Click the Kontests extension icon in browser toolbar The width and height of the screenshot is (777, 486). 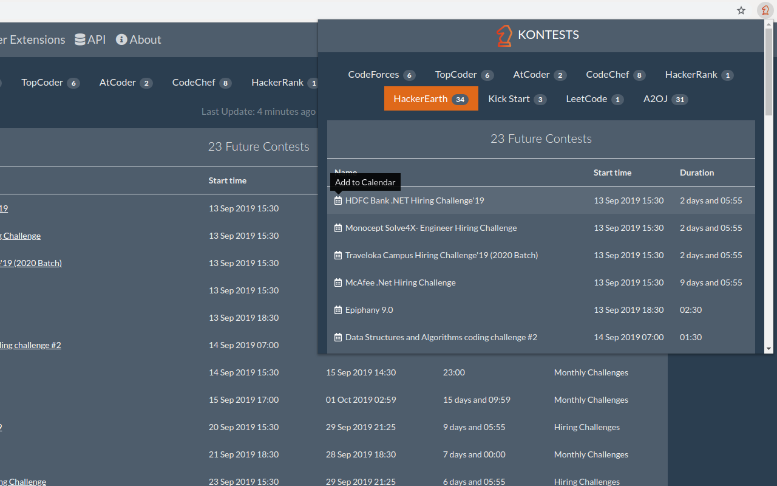coord(765,10)
